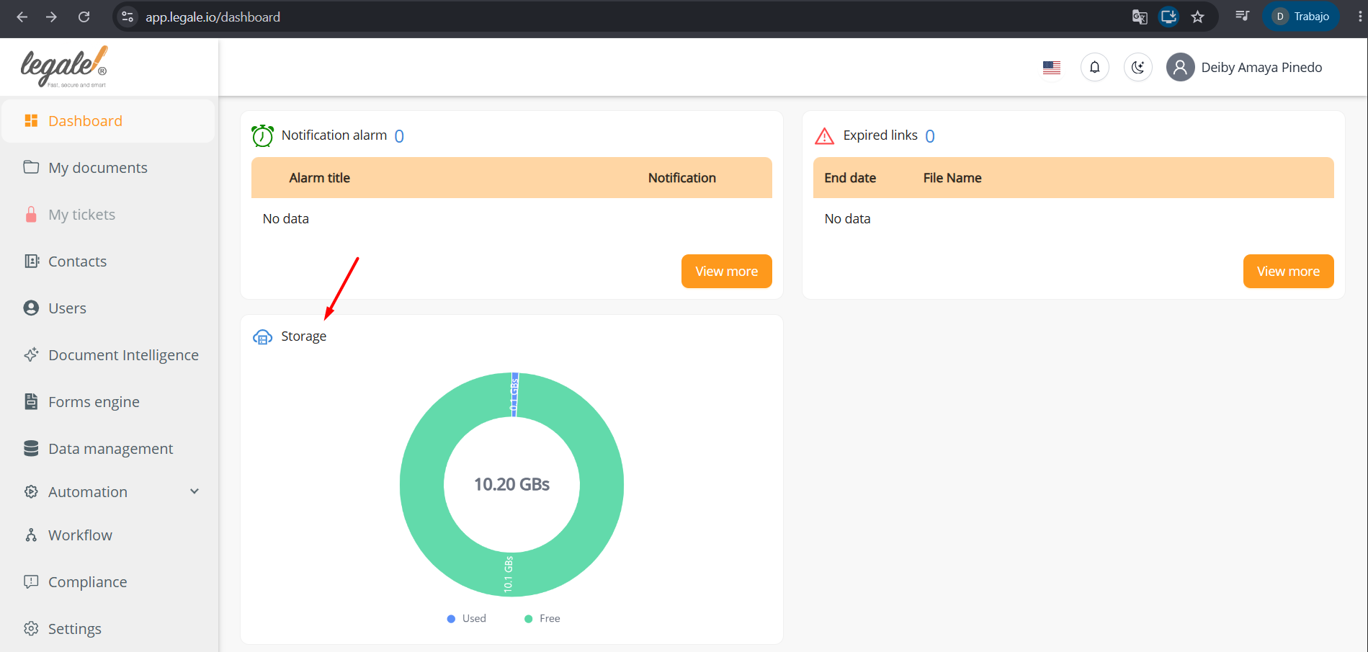Click the Contacts address book icon
Screen dimensions: 1368x652
click(32, 261)
